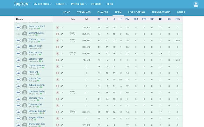The height and width of the screenshot is (127, 204).
Task: Click green news flag for Wallmark, Lucas
Action: pyautogui.click(x=39, y=42)
